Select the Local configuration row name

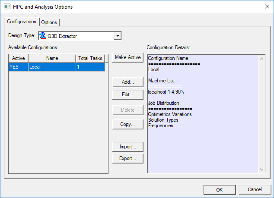pos(52,67)
